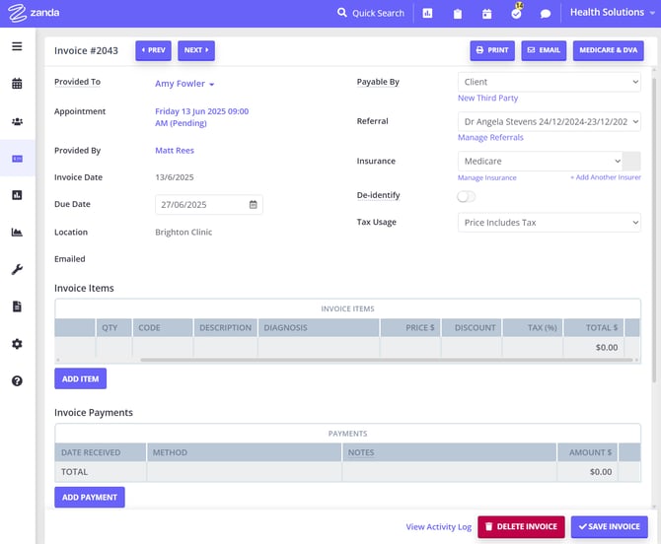Viewport: 661px width, 544px height.
Task: Go to the next invoice
Action: click(195, 50)
